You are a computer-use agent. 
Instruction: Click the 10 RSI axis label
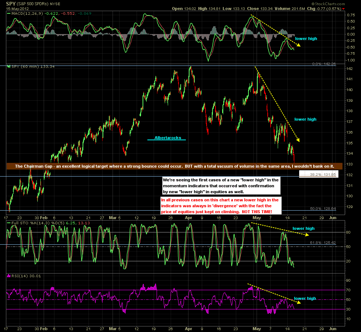tap(348, 319)
